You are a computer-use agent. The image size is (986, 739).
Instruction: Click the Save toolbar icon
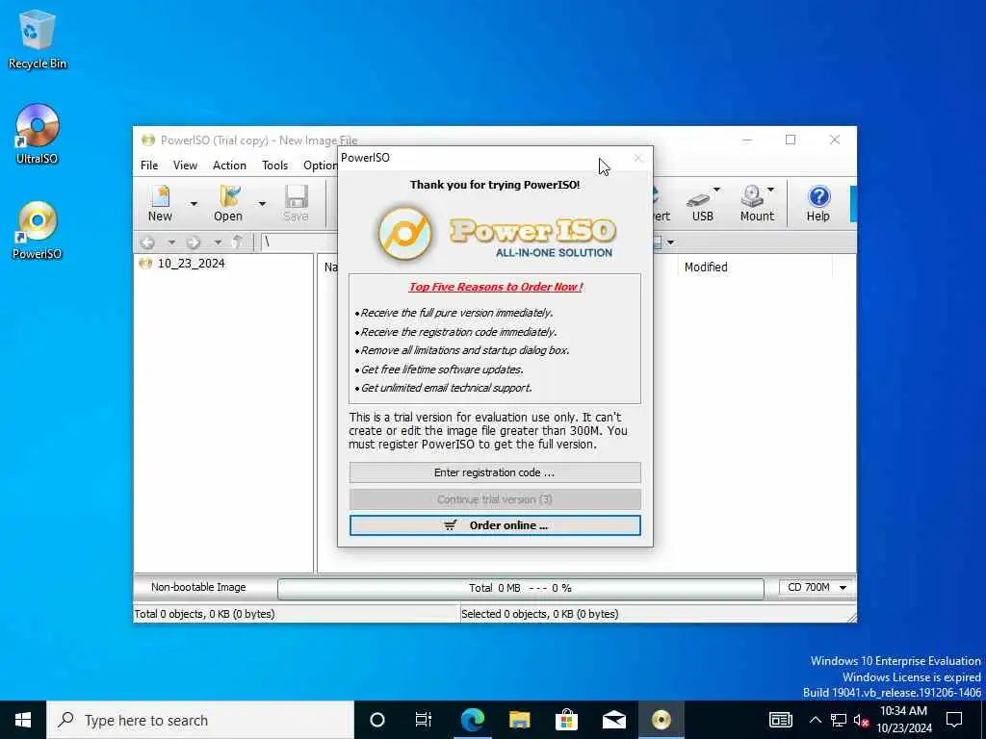(297, 204)
